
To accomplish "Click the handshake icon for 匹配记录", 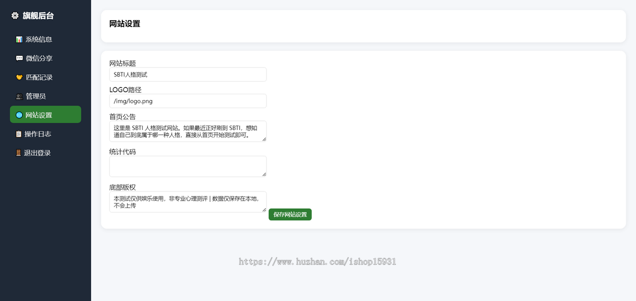I will [19, 77].
